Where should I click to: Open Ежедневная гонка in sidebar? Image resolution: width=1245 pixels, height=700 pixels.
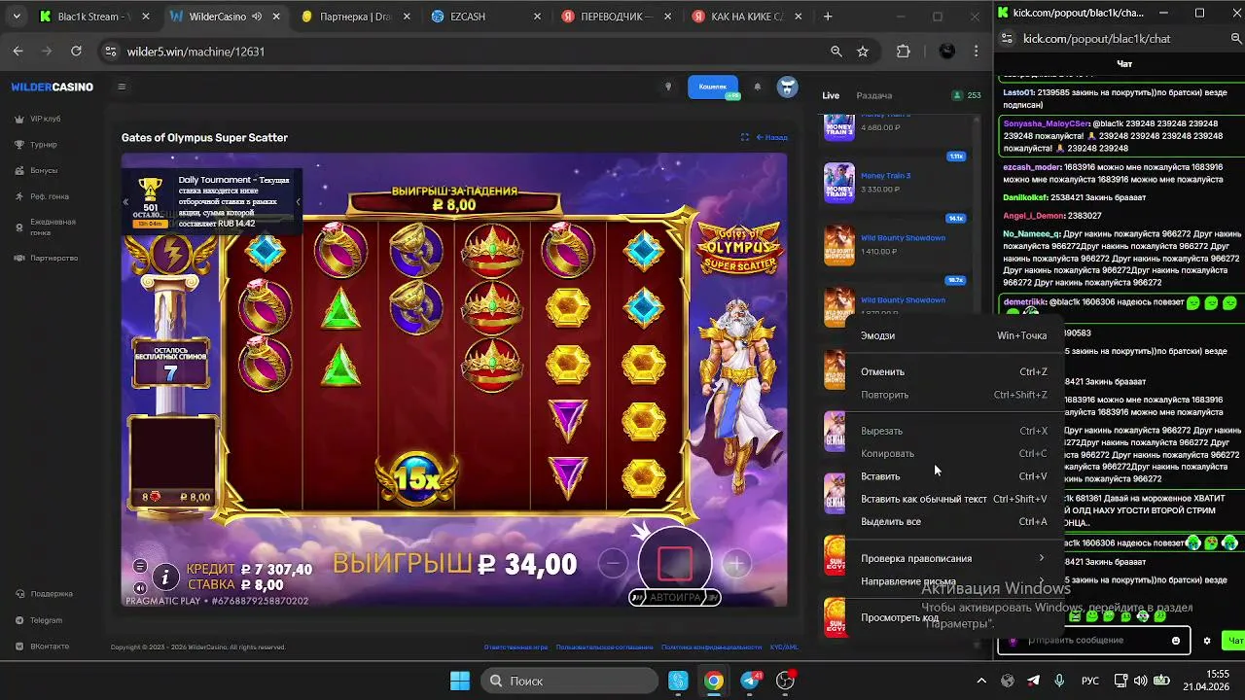[x=46, y=227]
